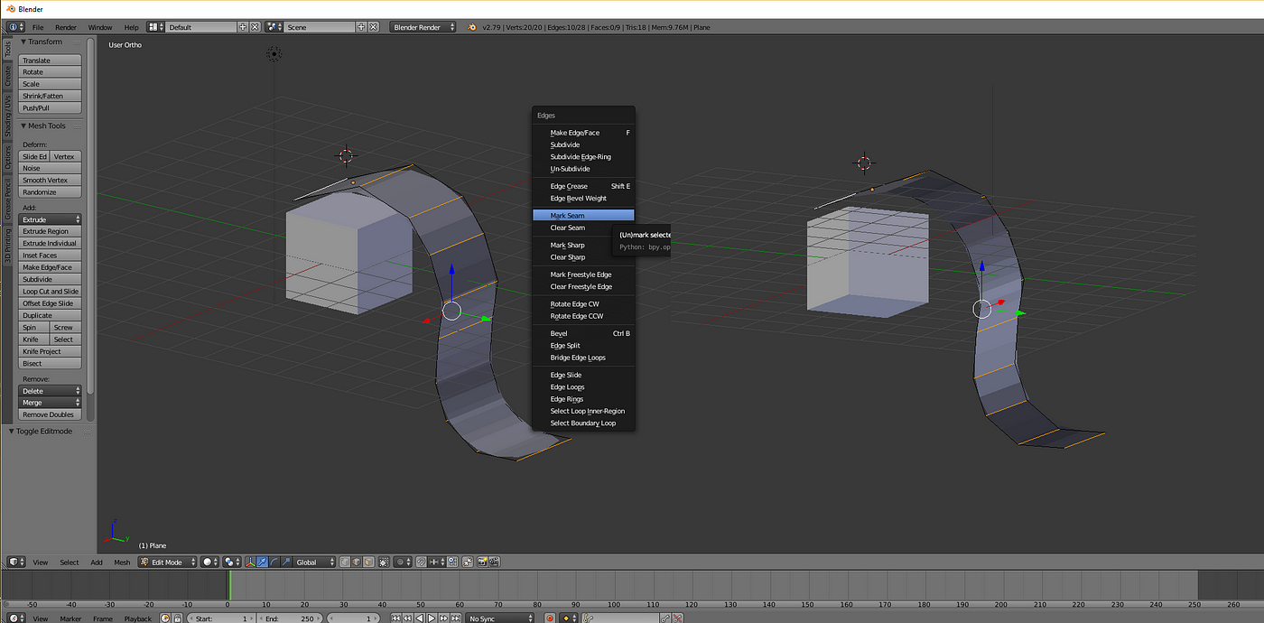Jump to the last frame
The height and width of the screenshot is (623, 1264).
(455, 618)
